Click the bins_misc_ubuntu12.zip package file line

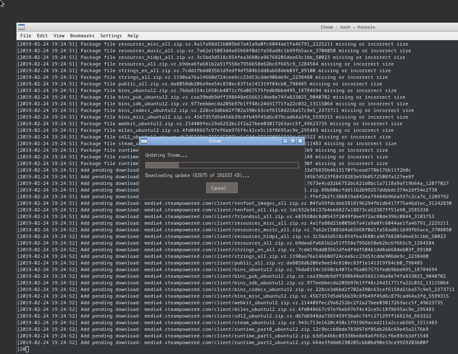click(213, 117)
